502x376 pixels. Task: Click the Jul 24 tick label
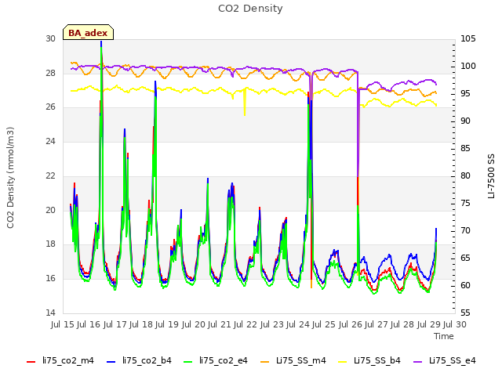pos(298,324)
